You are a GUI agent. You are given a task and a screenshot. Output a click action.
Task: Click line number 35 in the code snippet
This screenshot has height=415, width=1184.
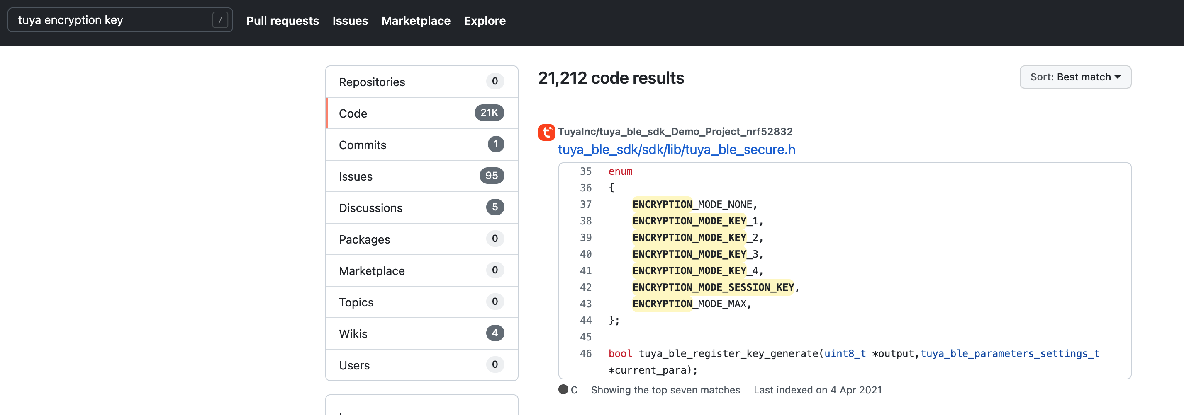(x=585, y=171)
